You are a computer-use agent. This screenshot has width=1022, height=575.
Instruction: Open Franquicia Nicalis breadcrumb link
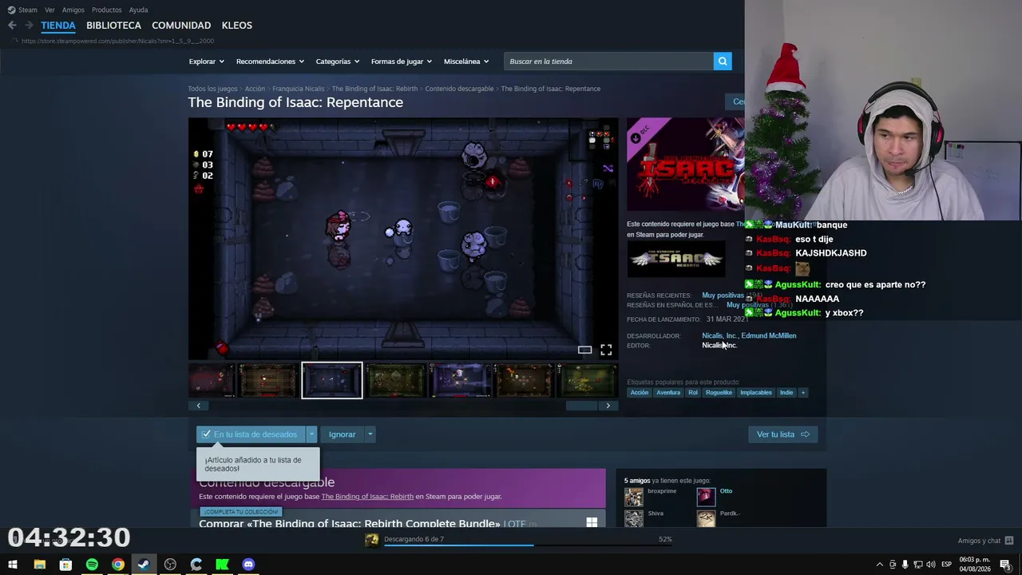point(298,89)
